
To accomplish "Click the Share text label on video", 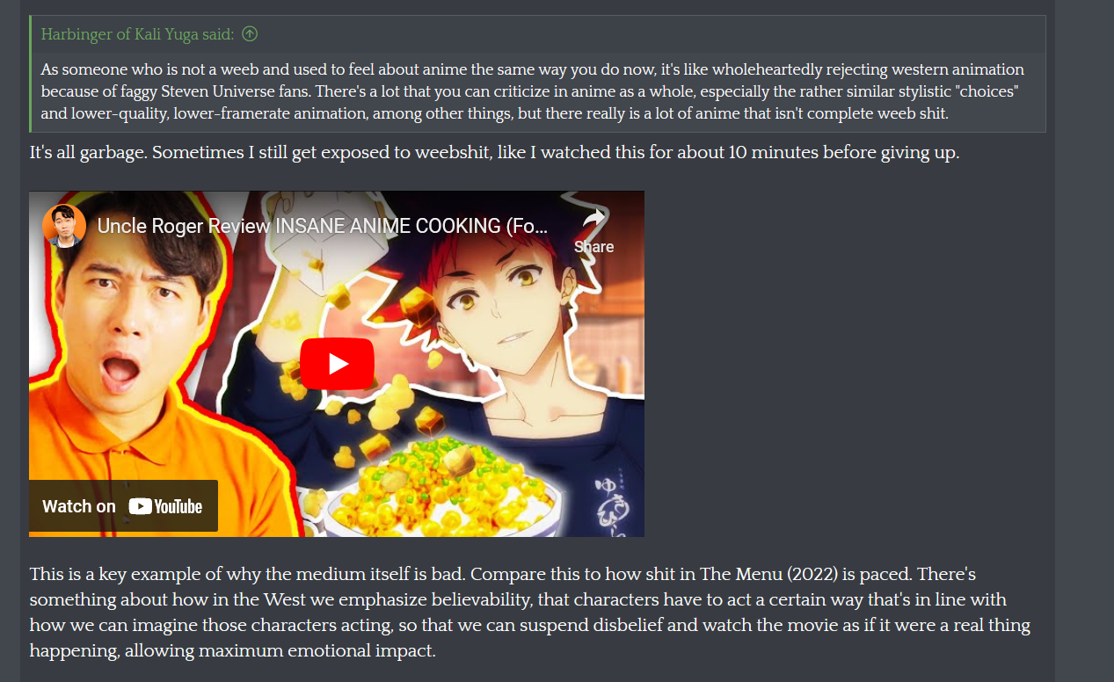I will point(594,247).
